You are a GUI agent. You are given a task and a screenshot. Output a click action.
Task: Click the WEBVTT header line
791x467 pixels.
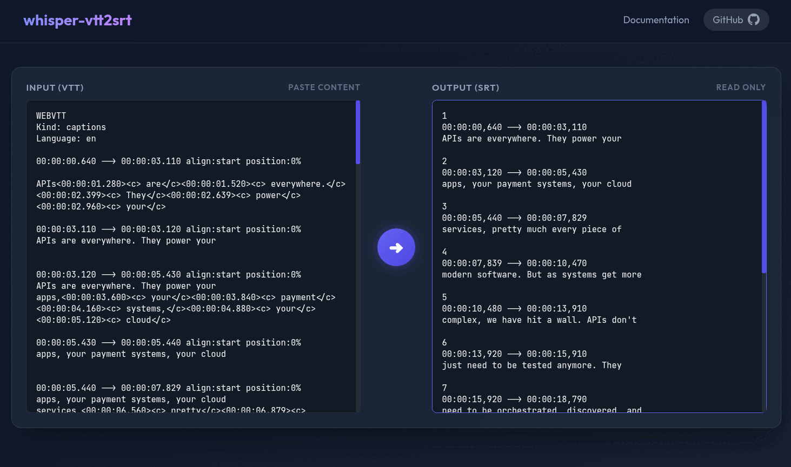coord(51,116)
